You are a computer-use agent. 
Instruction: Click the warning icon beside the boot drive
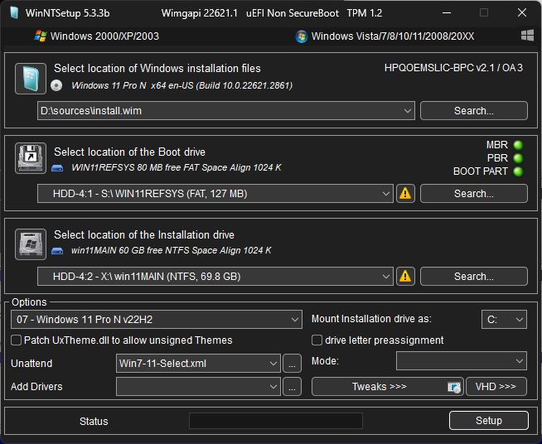pos(405,194)
